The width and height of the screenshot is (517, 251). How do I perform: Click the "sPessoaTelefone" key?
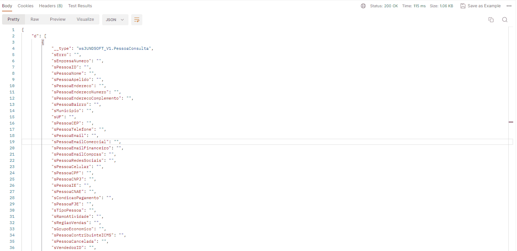tap(73, 129)
